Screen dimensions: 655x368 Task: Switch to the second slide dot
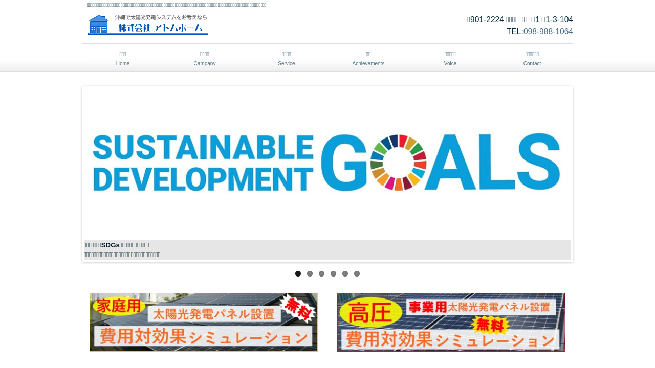(310, 274)
